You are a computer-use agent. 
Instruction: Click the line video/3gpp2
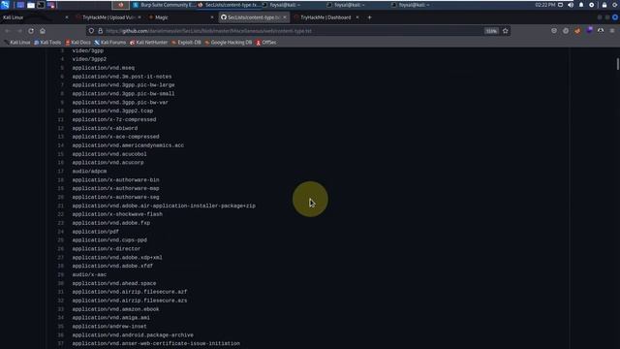pos(89,59)
